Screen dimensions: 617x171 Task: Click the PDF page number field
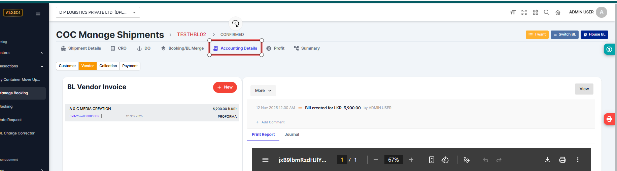coord(342,160)
